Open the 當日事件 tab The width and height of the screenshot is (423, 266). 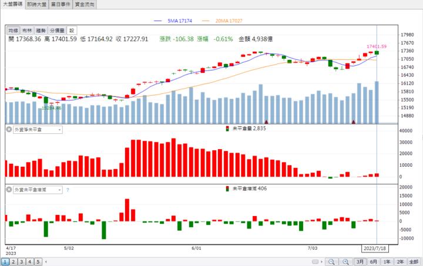click(61, 5)
